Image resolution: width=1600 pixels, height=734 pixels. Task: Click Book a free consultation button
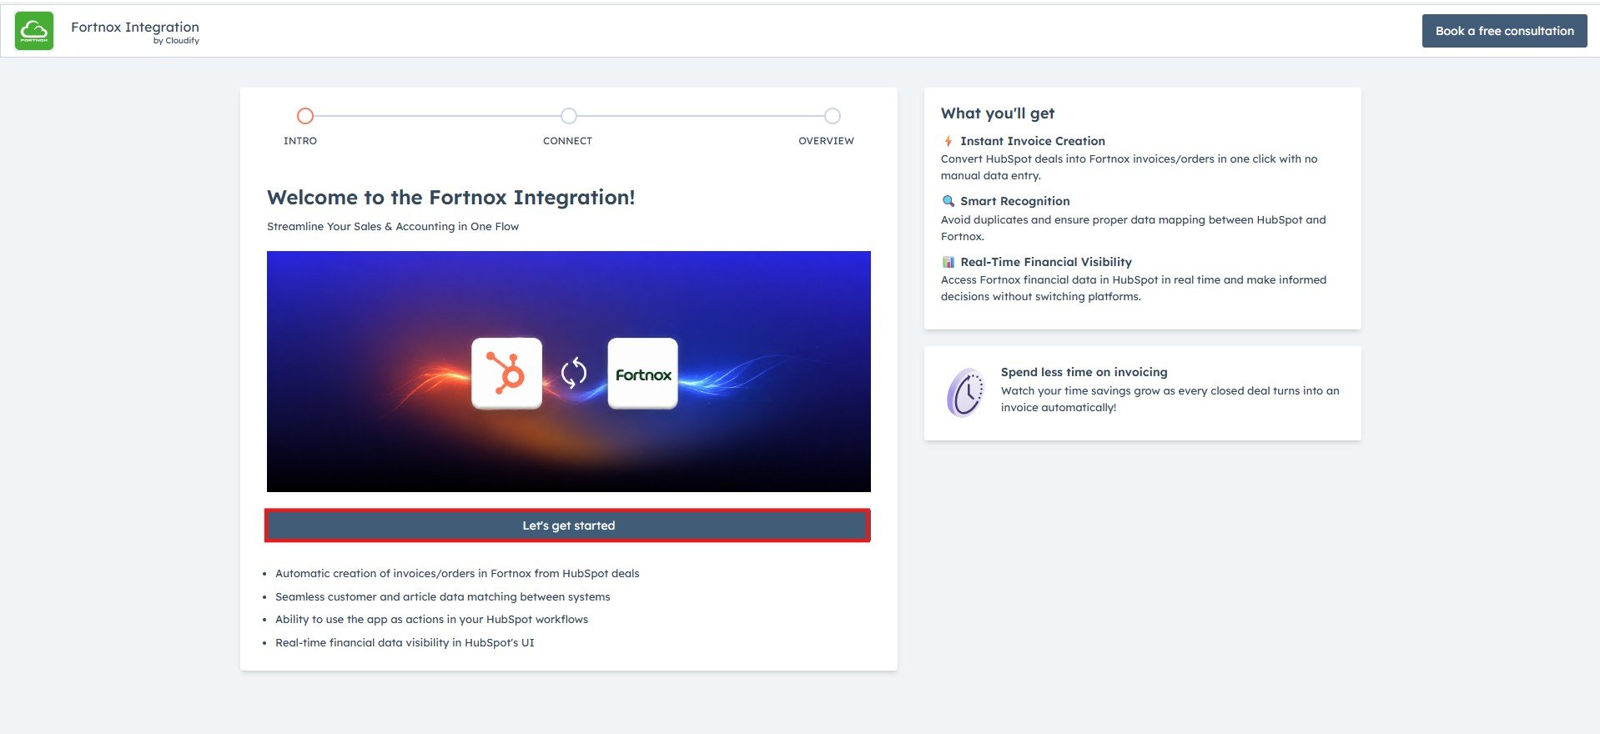1504,31
